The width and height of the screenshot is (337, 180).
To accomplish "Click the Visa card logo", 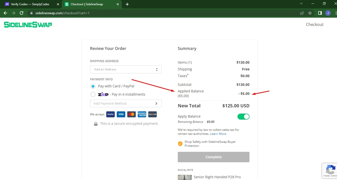I will 121,114.
